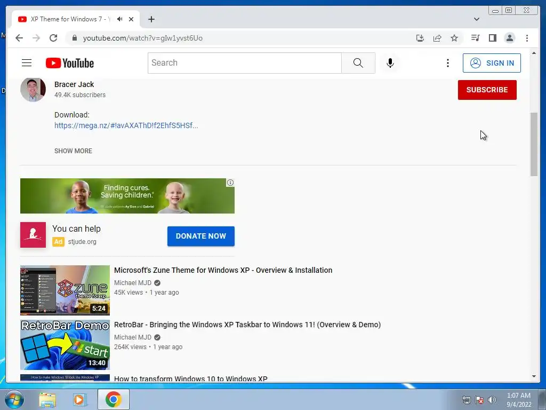Open Windows Explorer from taskbar
The height and width of the screenshot is (410, 546).
click(x=47, y=400)
